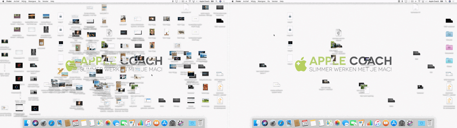457x128 pixels.
Task: Open Notification Center in right menu bar
Action: click(x=453, y=1)
